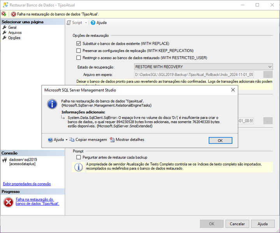This screenshot has height=233, width=280.
Task: Click the bottom Ajuda button
Action: pos(263,224)
